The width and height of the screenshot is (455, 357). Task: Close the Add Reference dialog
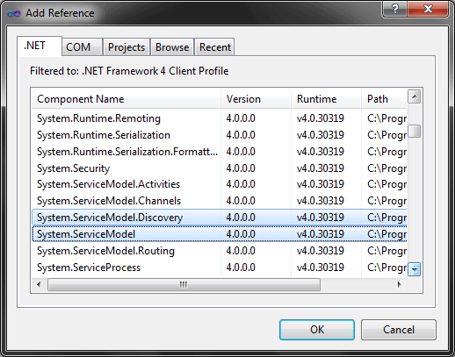point(428,10)
